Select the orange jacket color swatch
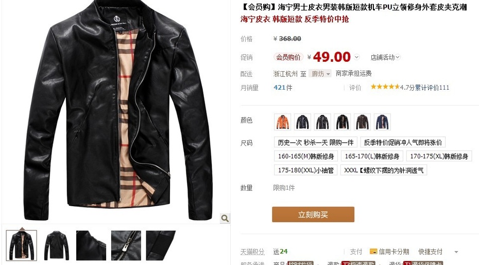Screen dimensions: 479x265 coord(283,122)
